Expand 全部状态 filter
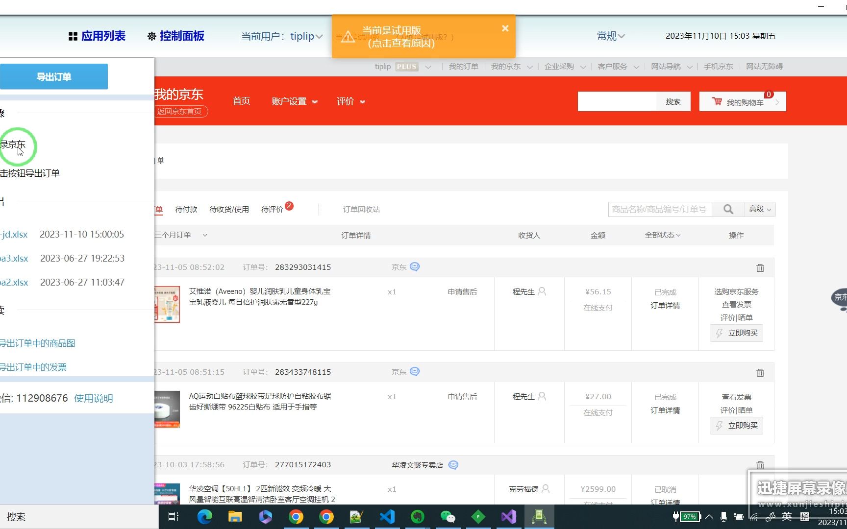Screen dimensions: 847x529 [663, 235]
